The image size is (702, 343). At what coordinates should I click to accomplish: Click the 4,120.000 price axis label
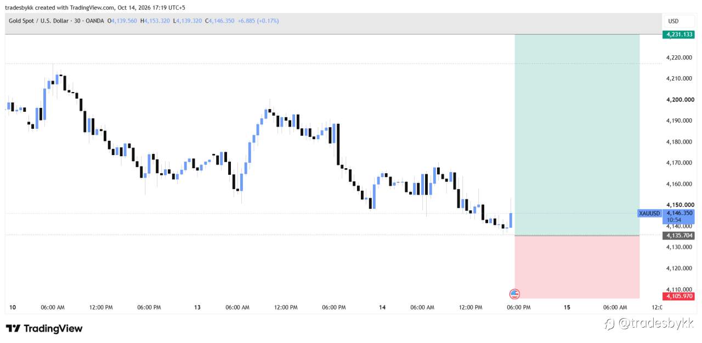(x=680, y=268)
